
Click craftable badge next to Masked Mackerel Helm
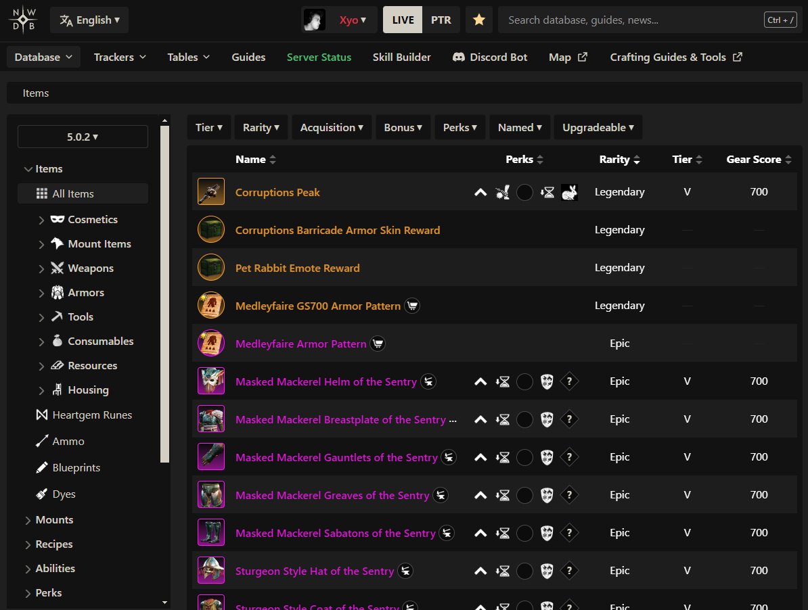coord(428,381)
